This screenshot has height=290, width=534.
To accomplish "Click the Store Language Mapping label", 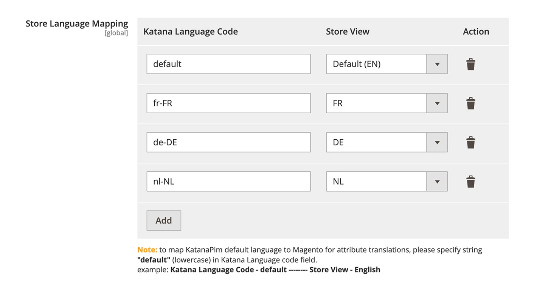I will [x=77, y=24].
